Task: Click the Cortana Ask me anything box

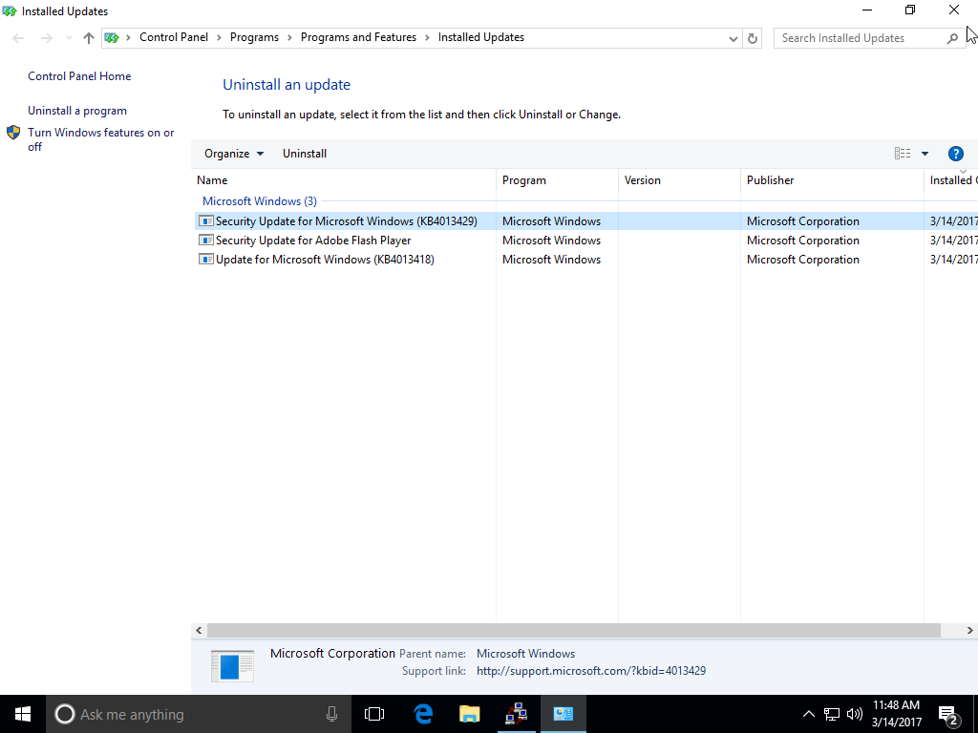Action: coord(199,714)
